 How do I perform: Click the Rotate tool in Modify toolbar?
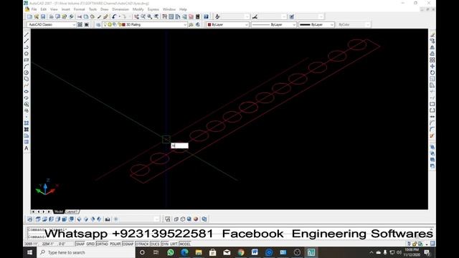[x=432, y=72]
